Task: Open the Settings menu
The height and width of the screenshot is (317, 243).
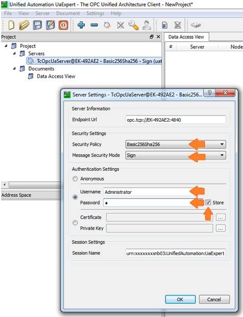Action: (95, 13)
